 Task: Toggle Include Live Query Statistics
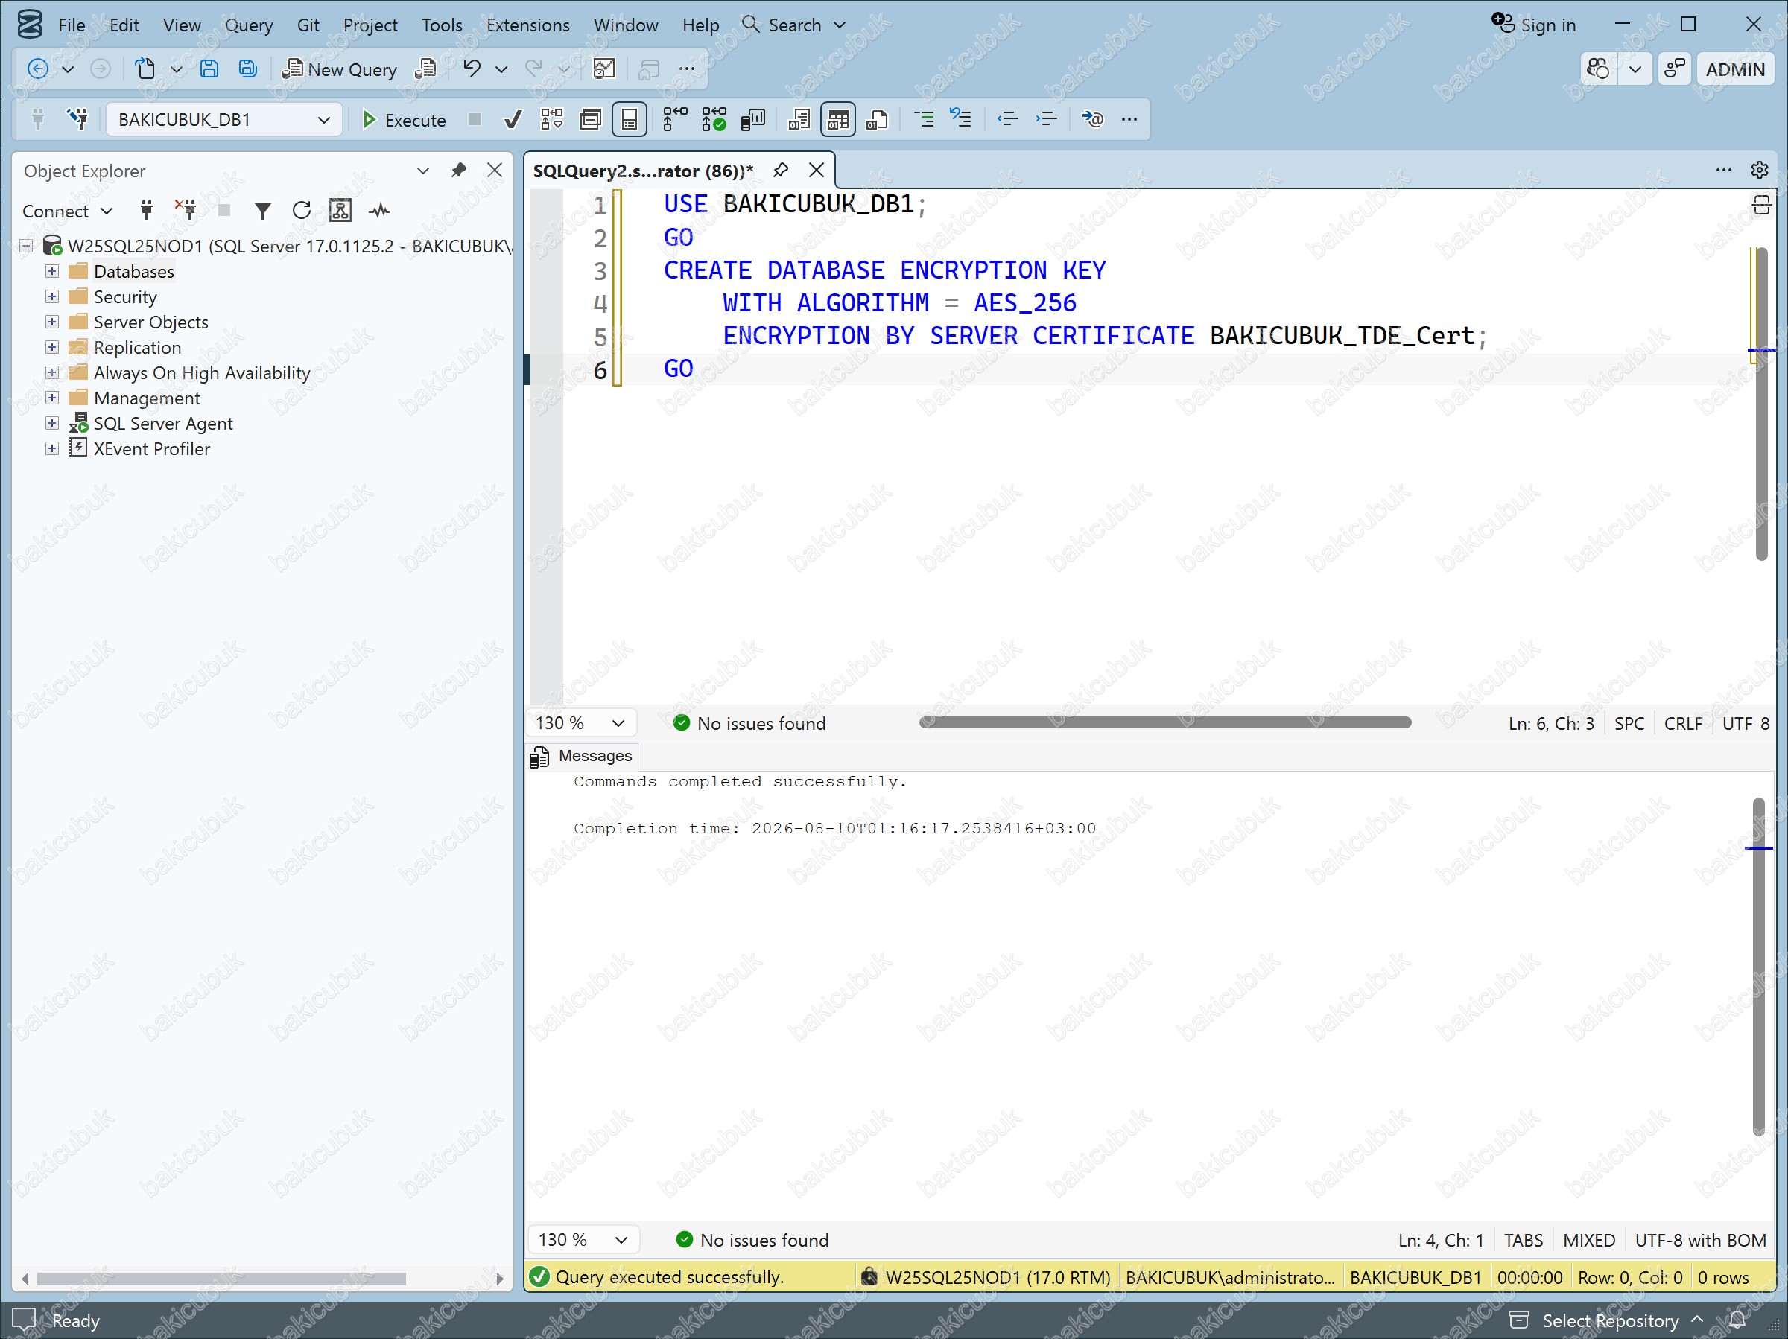pos(714,120)
